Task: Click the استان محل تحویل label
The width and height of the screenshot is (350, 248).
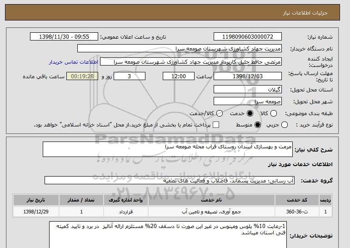Action: (x=311, y=90)
